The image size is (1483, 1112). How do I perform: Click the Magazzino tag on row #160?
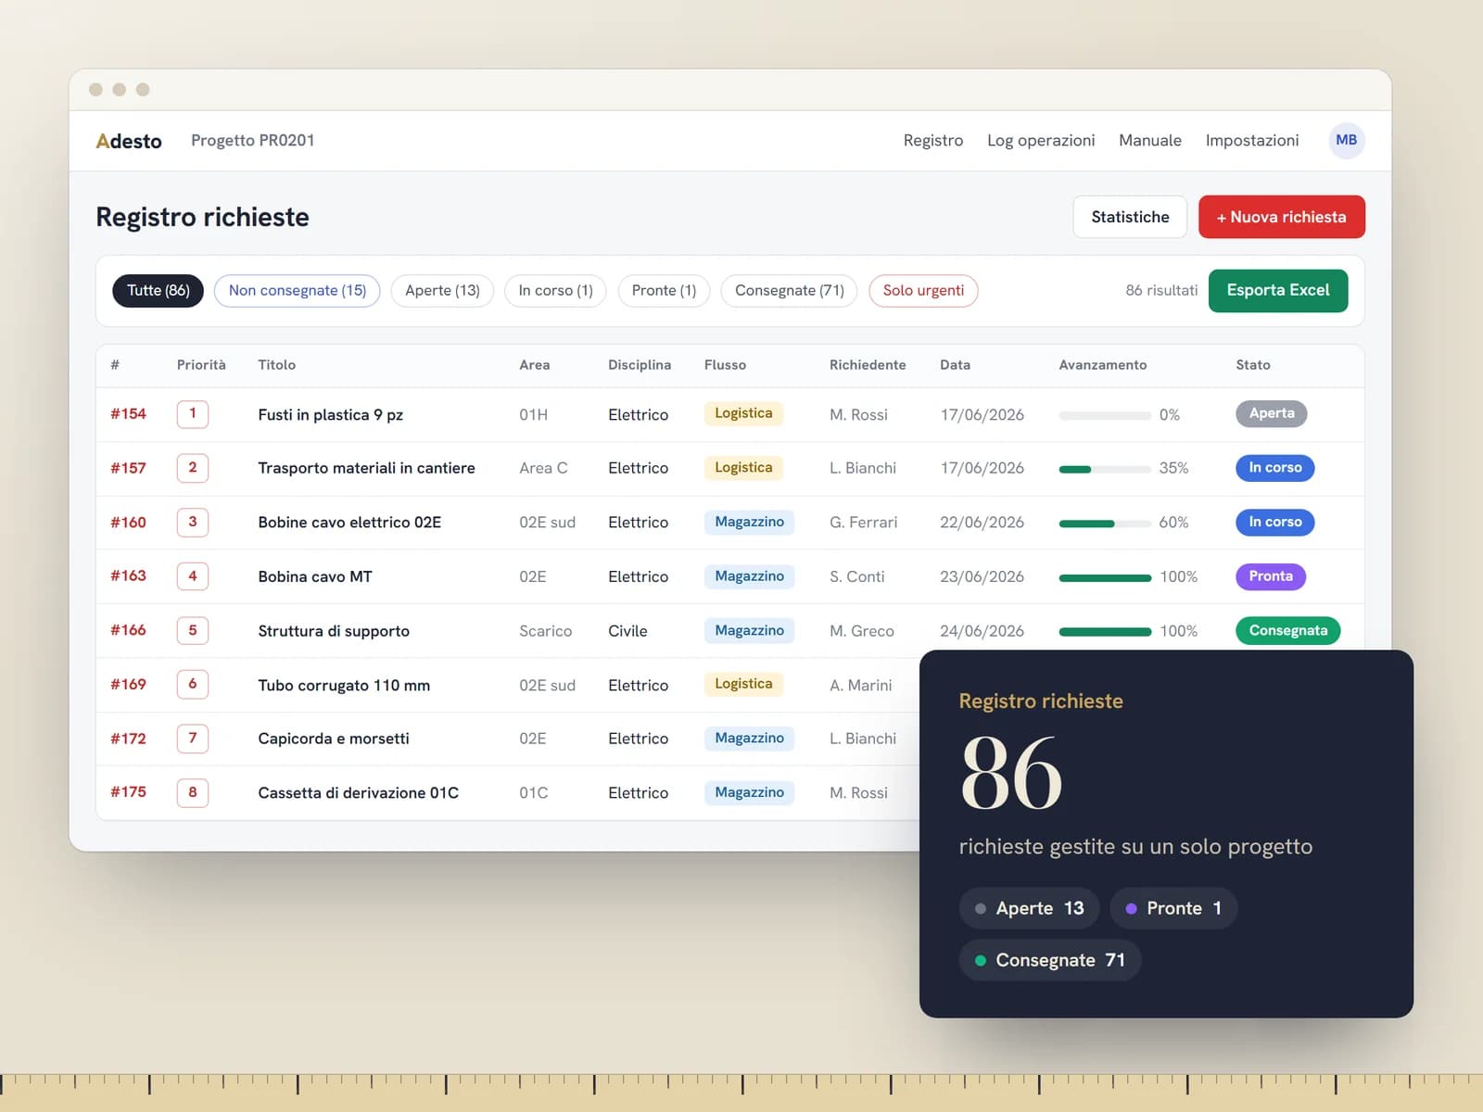tap(749, 522)
